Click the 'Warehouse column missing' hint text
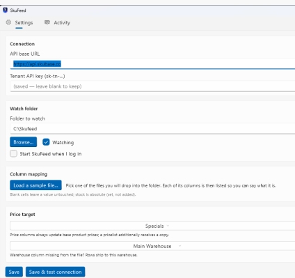 pos(74,255)
